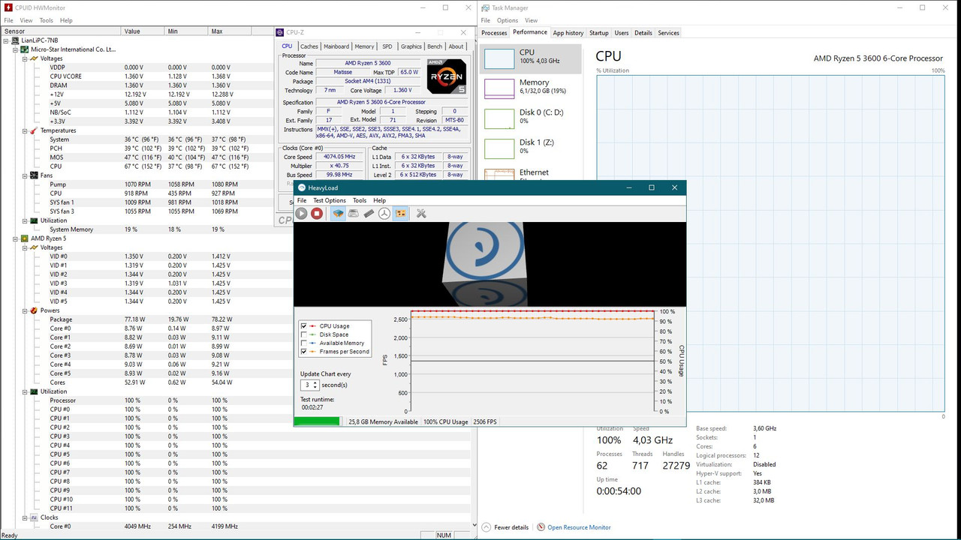Click the Temperatures thermometer icon in HWMonitor
The image size is (961, 540).
[34, 130]
